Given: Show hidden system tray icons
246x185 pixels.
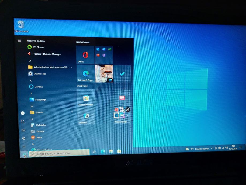Looking at the screenshot, I should (212, 148).
